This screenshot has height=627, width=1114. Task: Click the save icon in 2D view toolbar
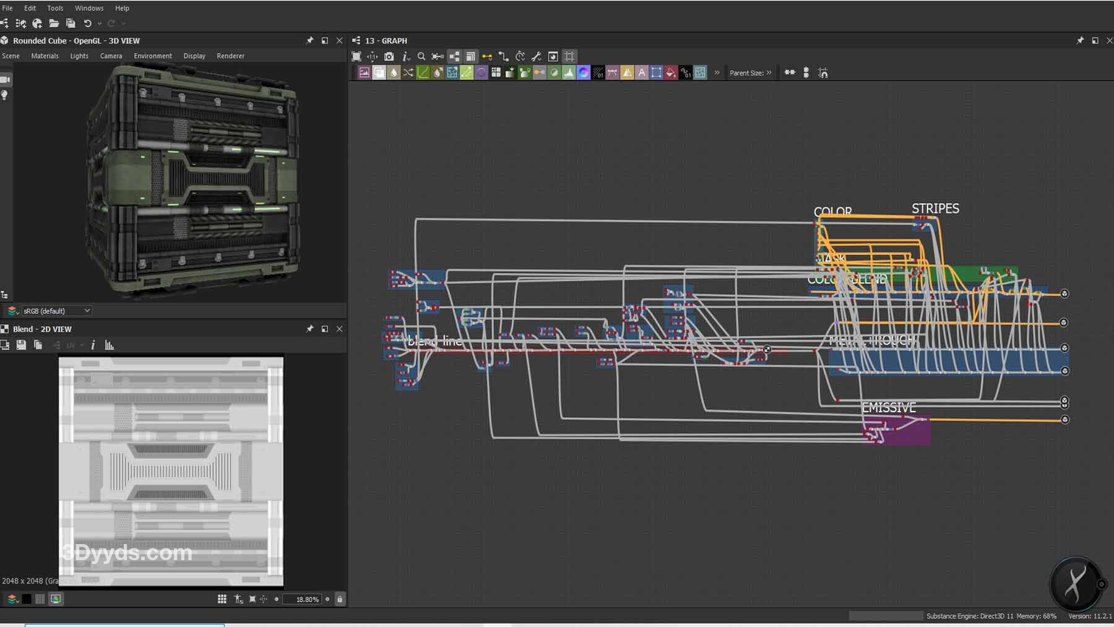click(21, 345)
